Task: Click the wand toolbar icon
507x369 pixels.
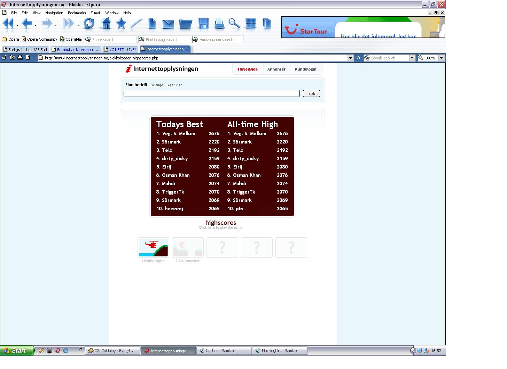Action: click(136, 24)
